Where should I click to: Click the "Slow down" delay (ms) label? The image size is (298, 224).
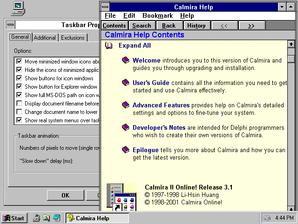tap(47, 161)
